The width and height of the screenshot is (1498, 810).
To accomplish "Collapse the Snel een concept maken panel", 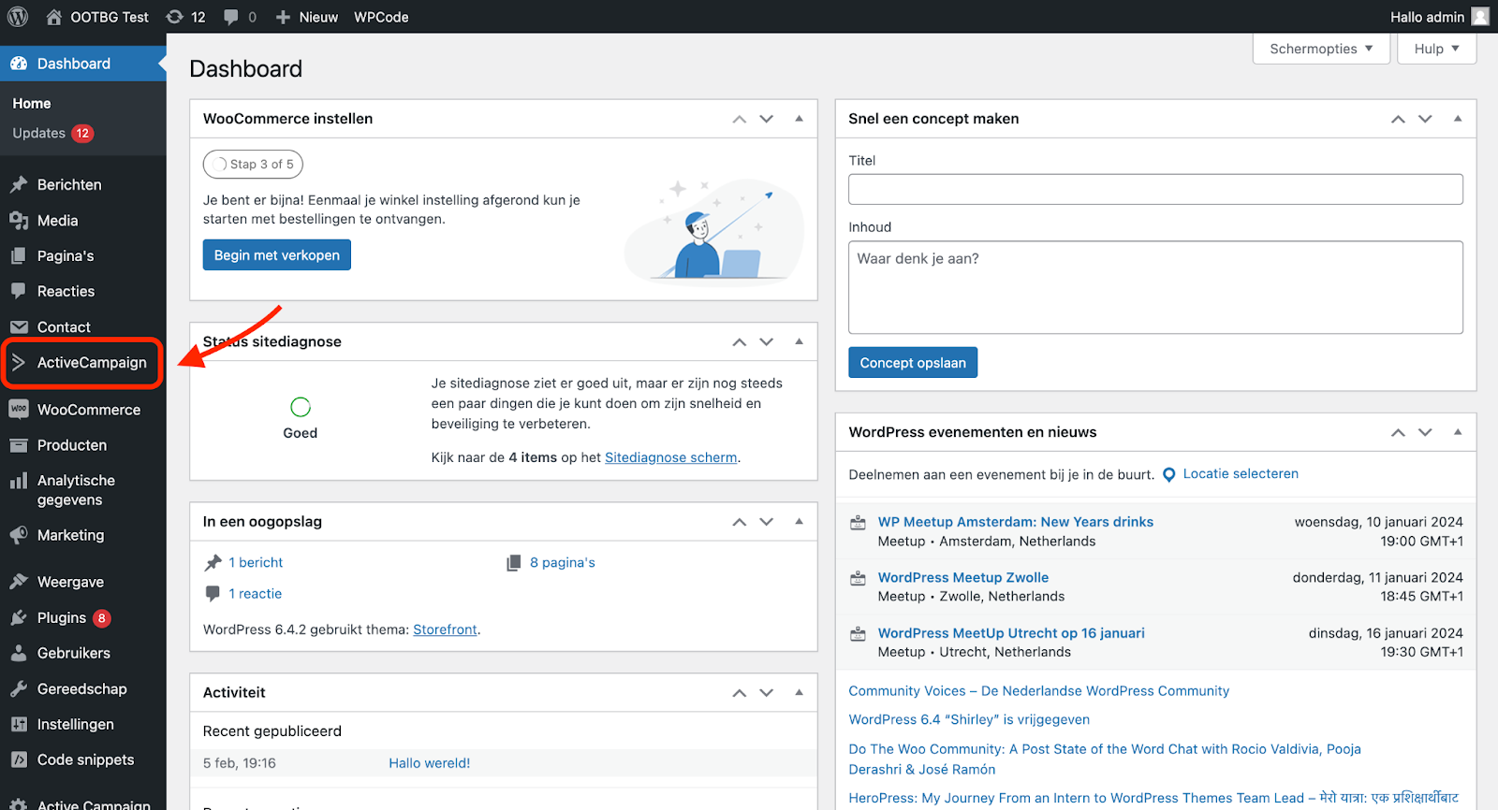I will [1458, 119].
